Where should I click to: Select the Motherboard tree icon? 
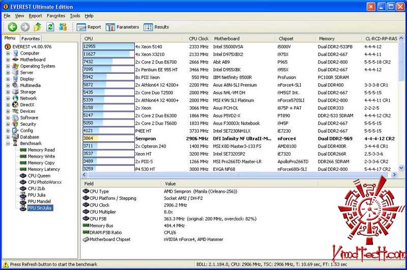coord(16,59)
